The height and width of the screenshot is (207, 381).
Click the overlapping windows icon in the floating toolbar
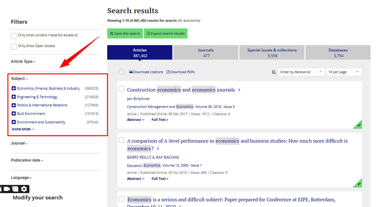pyautogui.click(x=15, y=189)
